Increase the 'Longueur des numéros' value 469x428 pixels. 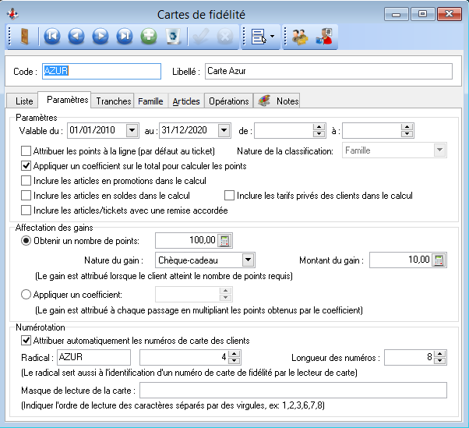[x=440, y=353]
